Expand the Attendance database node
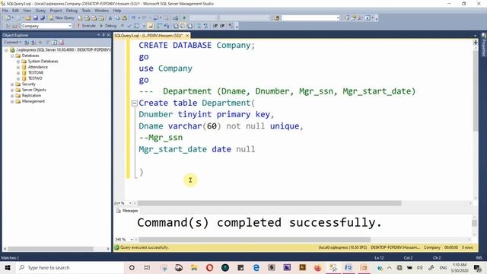487x274 pixels. coord(18,67)
